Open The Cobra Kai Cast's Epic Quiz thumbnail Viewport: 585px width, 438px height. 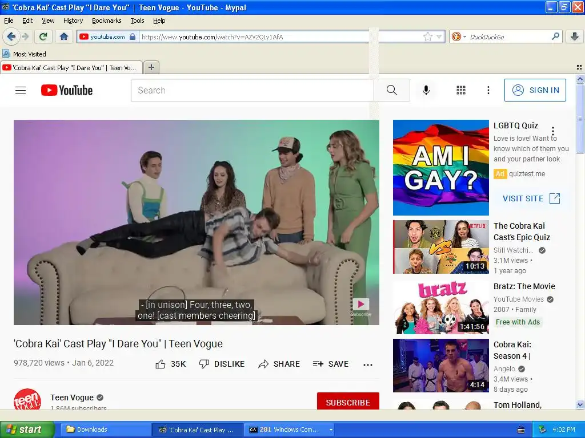[440, 247]
